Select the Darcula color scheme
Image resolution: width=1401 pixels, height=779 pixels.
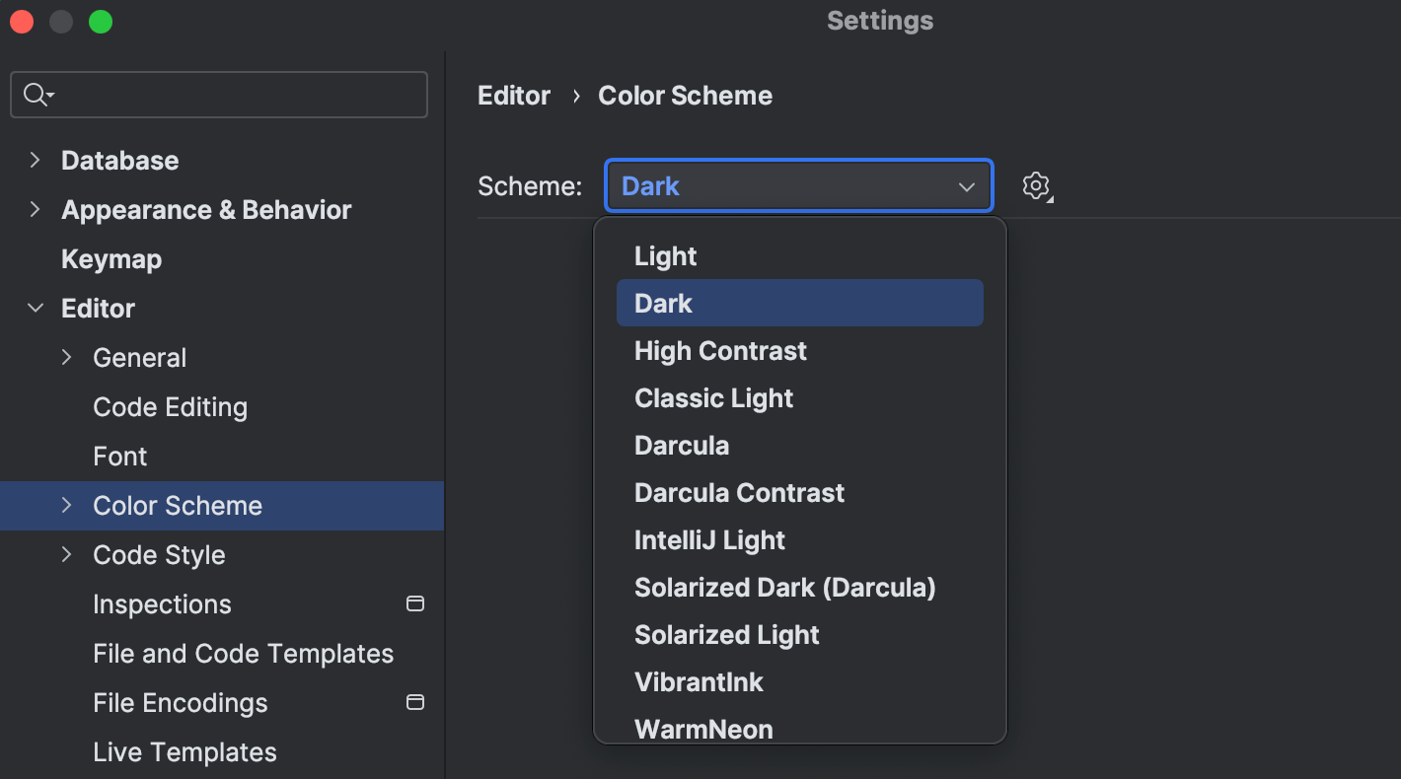pyautogui.click(x=682, y=445)
